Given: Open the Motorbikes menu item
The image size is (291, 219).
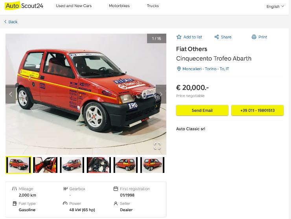Looking at the screenshot, I should (x=119, y=6).
